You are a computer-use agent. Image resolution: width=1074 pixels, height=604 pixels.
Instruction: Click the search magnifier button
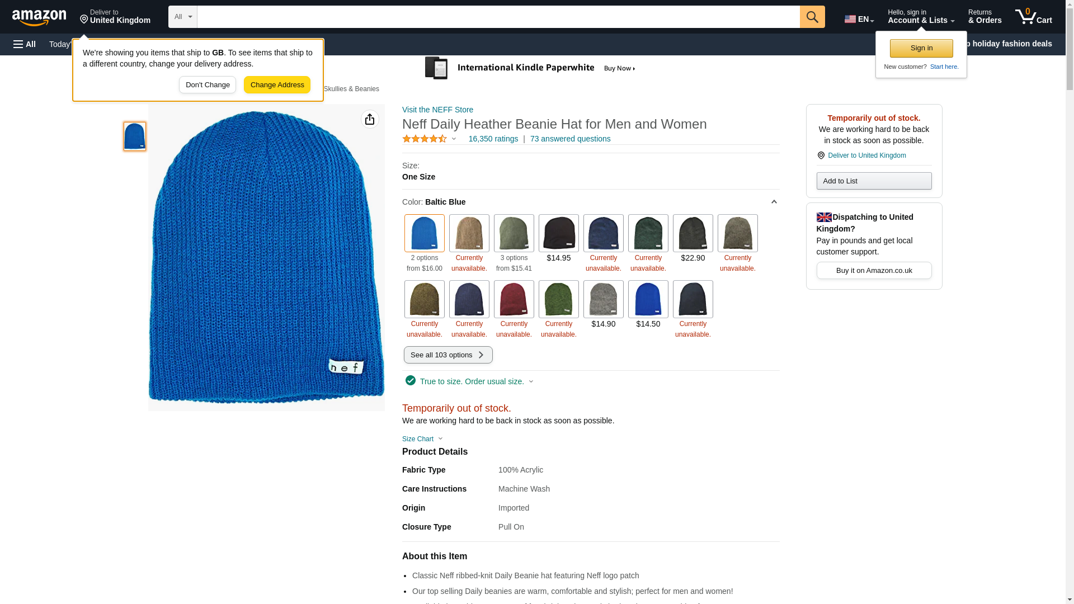point(812,17)
